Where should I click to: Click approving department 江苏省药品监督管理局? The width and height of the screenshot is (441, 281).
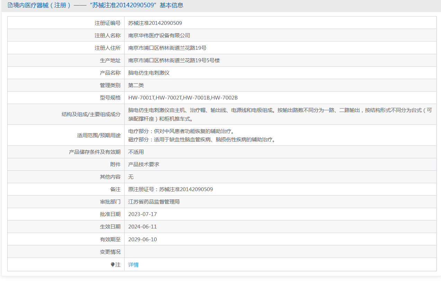(154, 202)
